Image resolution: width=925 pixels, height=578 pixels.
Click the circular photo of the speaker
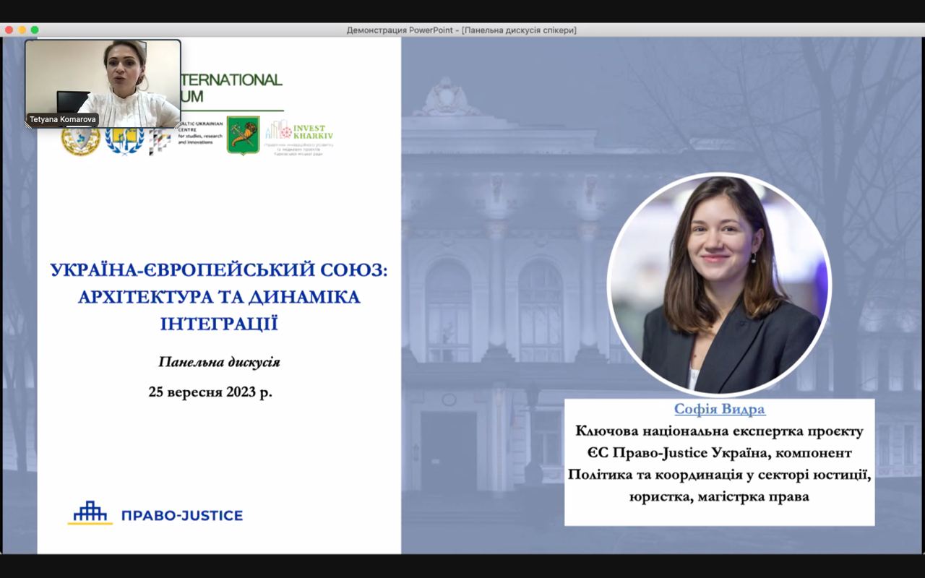click(719, 284)
